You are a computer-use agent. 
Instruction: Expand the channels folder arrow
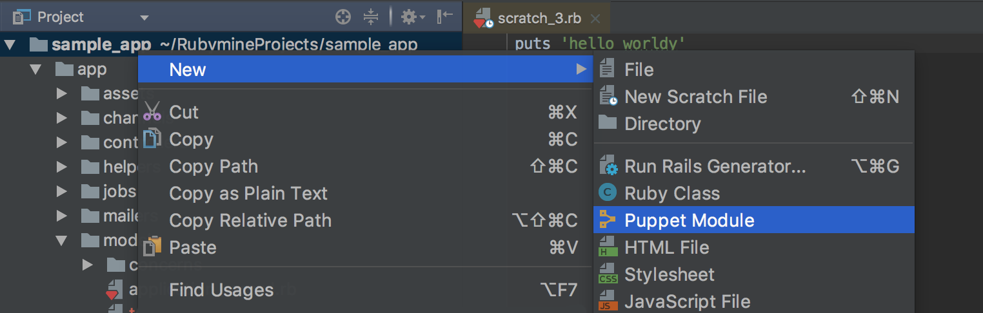pos(62,119)
